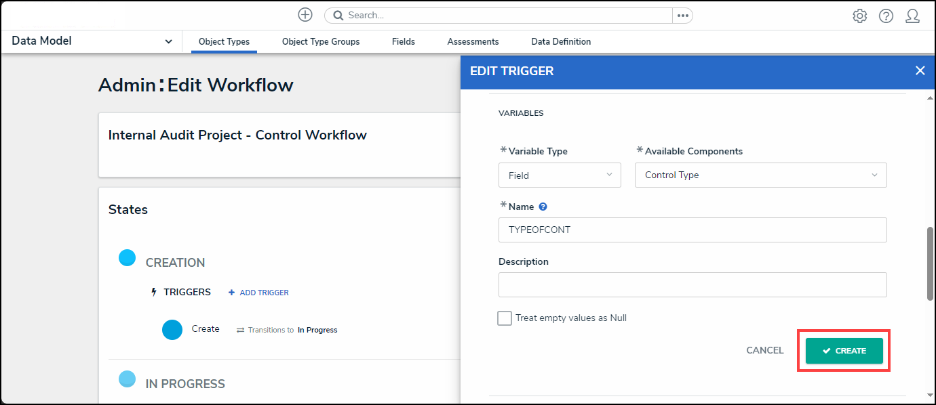Open the user profile icon
This screenshot has height=405, width=936.
coord(912,16)
